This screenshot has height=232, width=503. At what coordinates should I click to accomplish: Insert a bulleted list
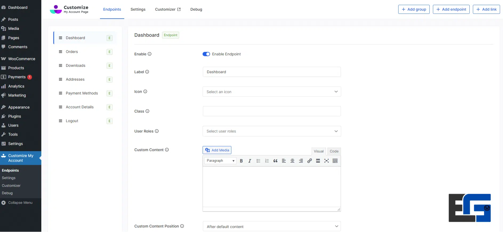pyautogui.click(x=258, y=161)
